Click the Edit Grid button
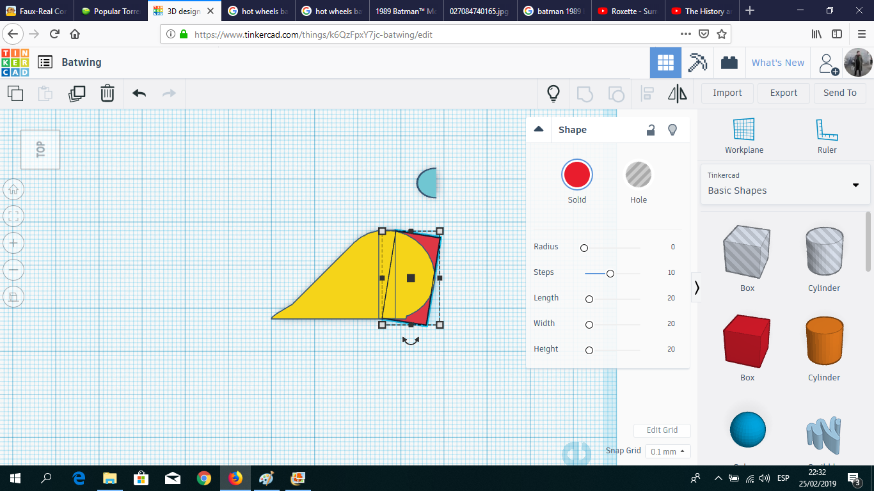This screenshot has height=491, width=874. [662, 430]
